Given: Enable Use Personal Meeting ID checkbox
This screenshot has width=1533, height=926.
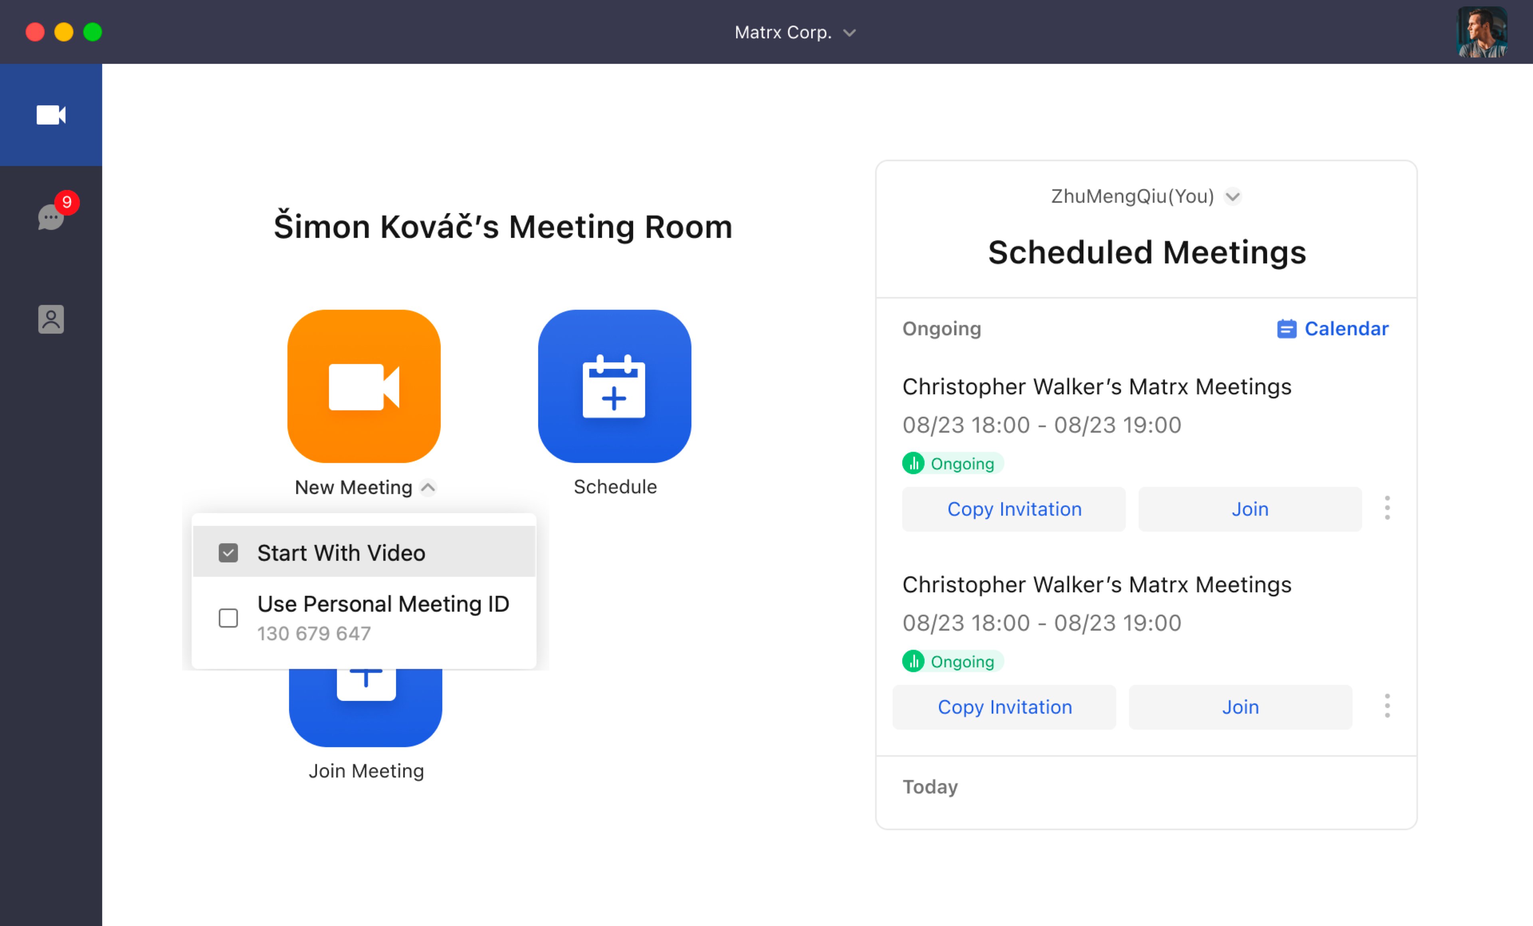Looking at the screenshot, I should [228, 617].
